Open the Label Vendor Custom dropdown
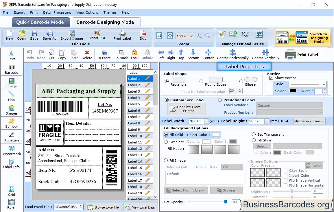Viewport: 334px width, 212px height. tap(290, 106)
